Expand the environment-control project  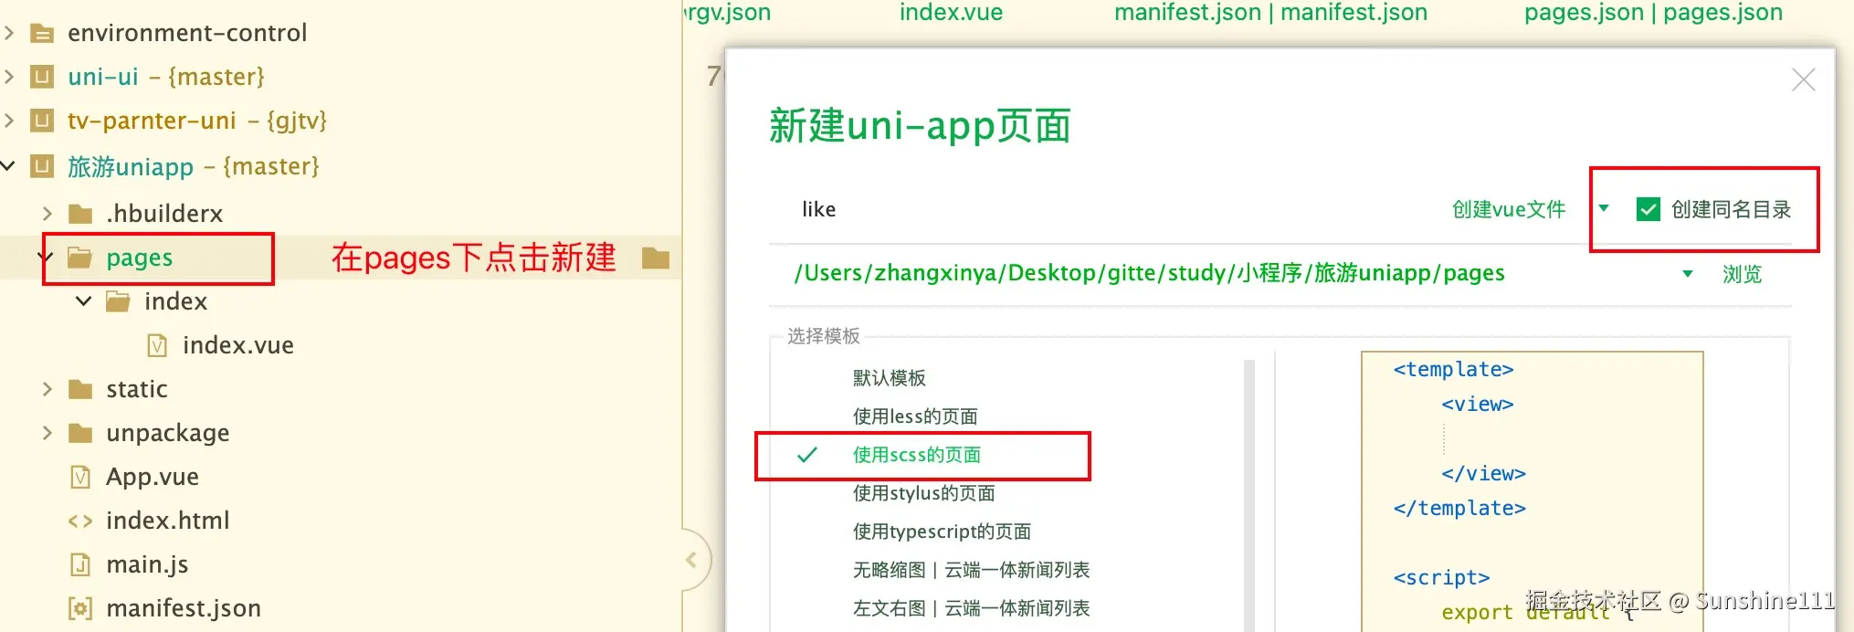coord(9,33)
